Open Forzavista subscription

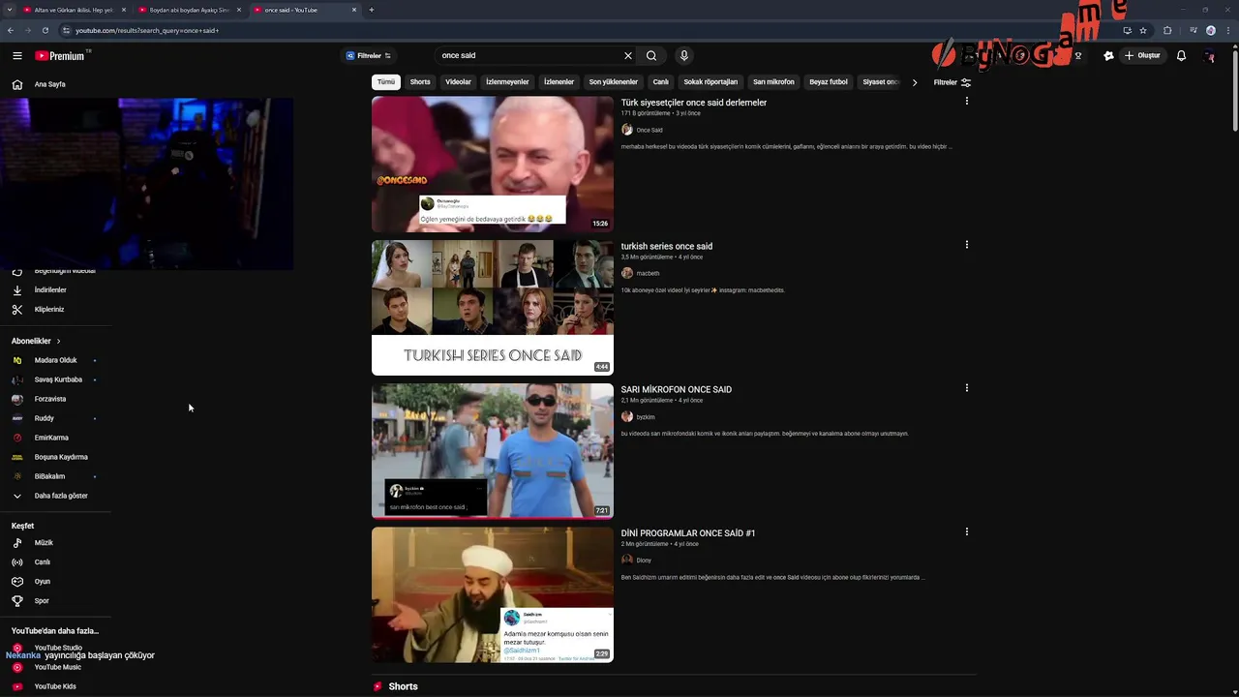point(50,399)
